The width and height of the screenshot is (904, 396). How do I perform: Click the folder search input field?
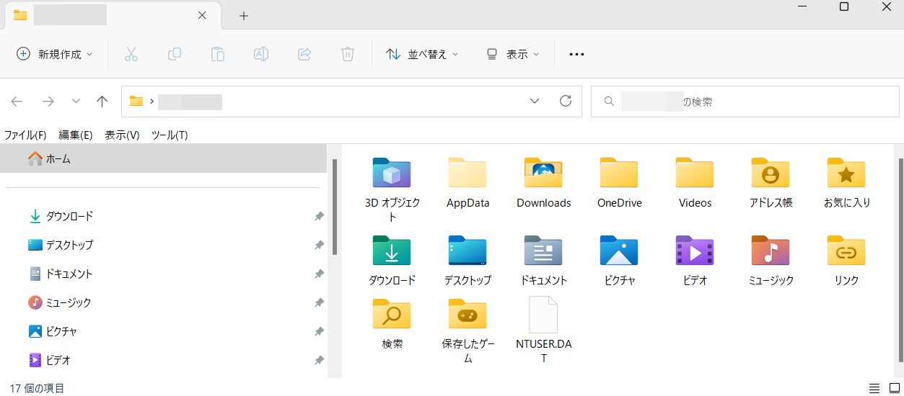[x=745, y=102]
